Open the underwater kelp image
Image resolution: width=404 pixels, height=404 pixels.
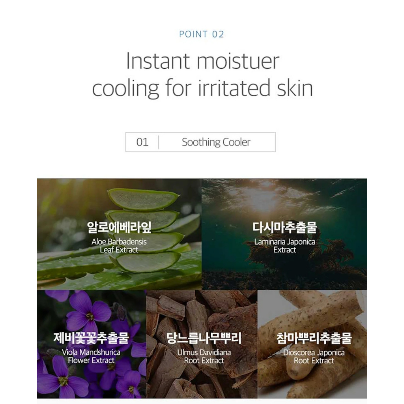[x=284, y=234]
